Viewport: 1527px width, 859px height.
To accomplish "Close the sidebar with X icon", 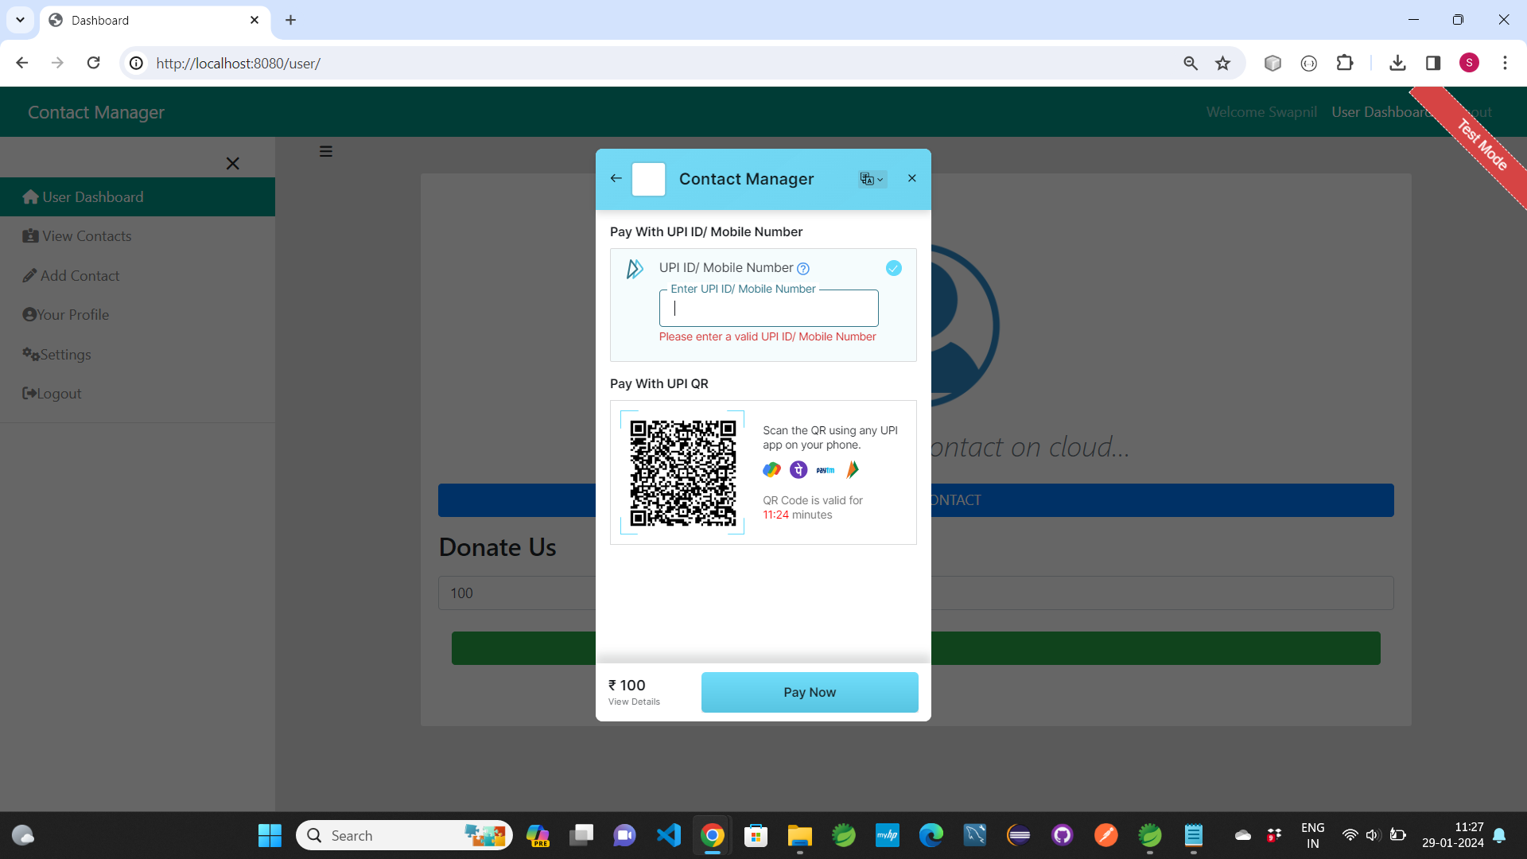I will 232,164.
